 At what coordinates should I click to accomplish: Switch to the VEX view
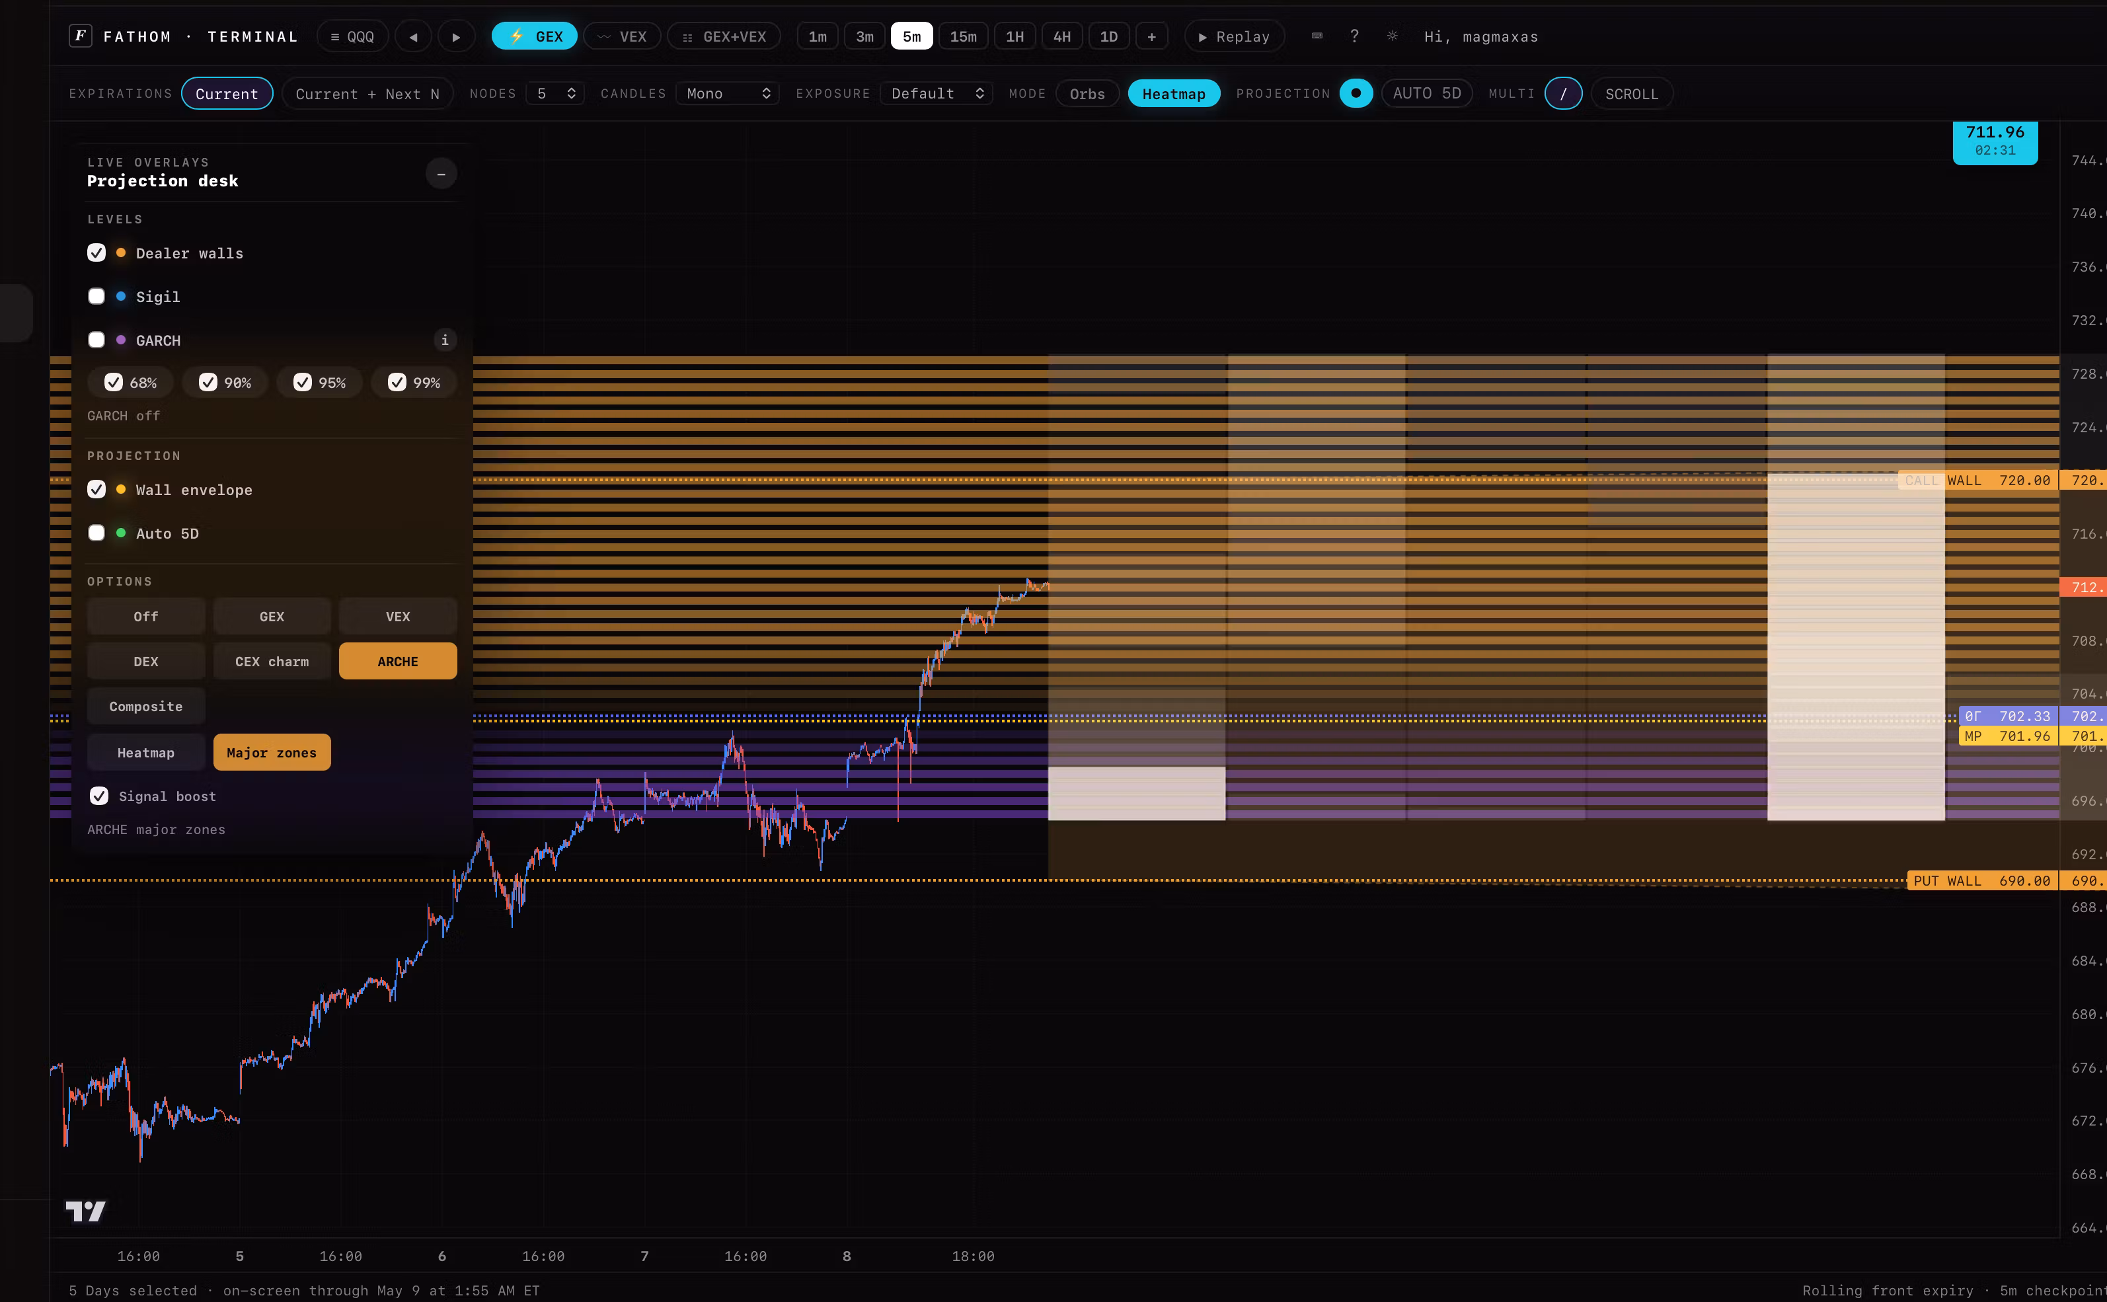point(623,36)
